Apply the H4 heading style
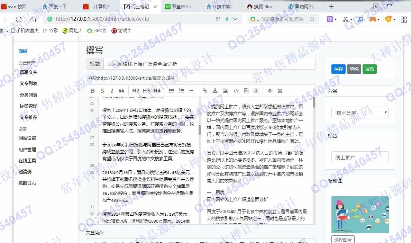 157,91
